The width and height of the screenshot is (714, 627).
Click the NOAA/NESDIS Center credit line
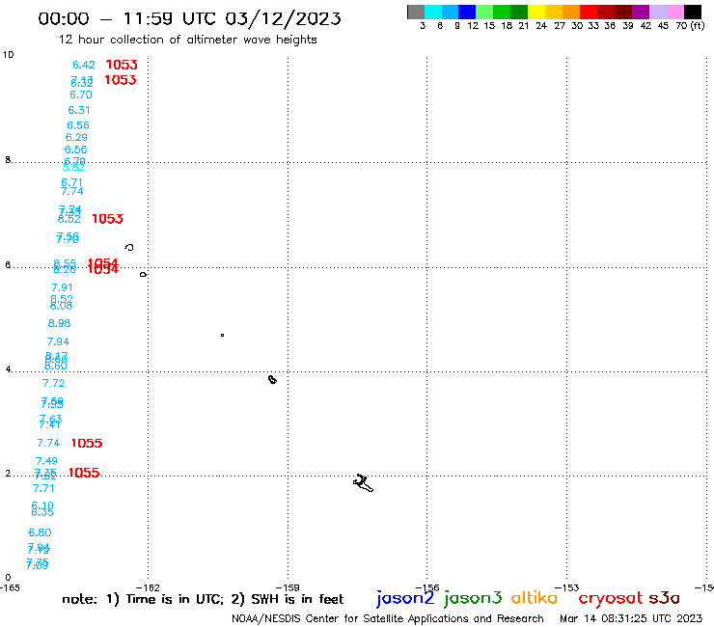[388, 619]
